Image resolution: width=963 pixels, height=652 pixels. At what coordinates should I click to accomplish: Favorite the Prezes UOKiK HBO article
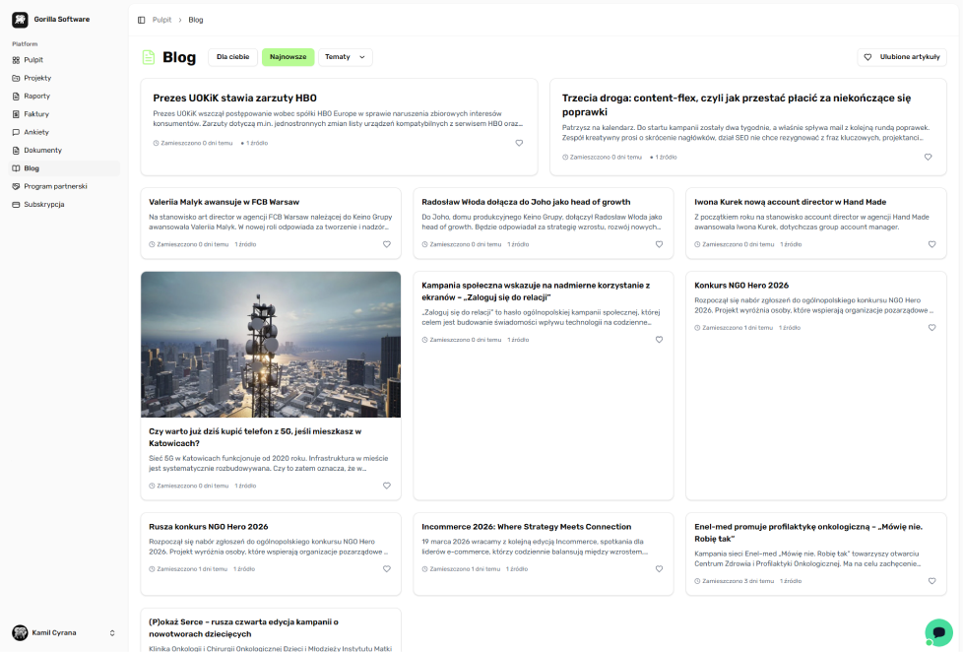coord(519,143)
